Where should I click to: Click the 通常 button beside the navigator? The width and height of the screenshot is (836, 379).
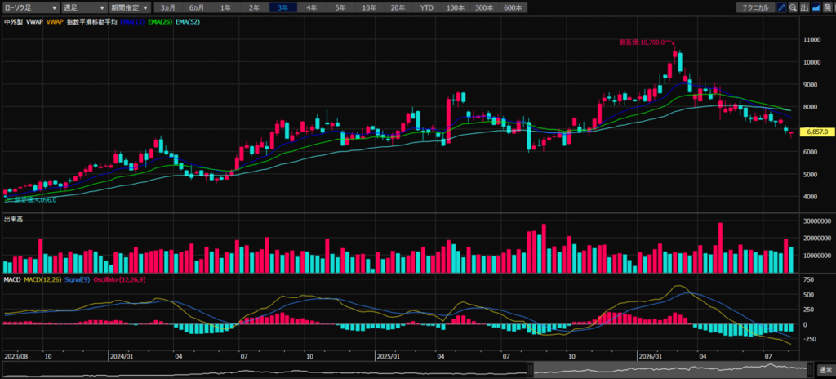click(825, 370)
